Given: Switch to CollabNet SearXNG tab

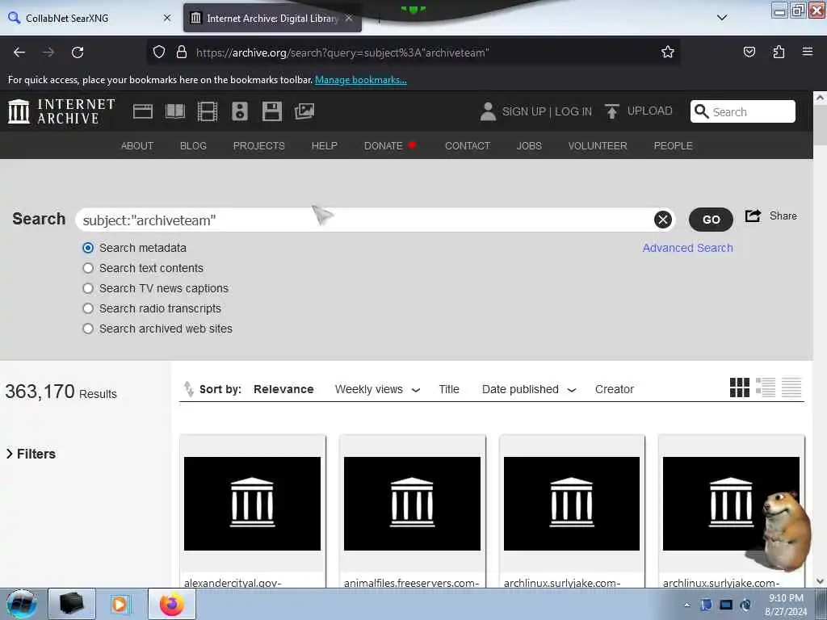Looking at the screenshot, I should (x=90, y=18).
